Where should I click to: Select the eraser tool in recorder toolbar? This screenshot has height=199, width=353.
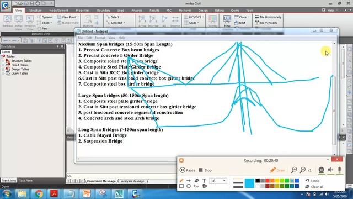[196, 181]
